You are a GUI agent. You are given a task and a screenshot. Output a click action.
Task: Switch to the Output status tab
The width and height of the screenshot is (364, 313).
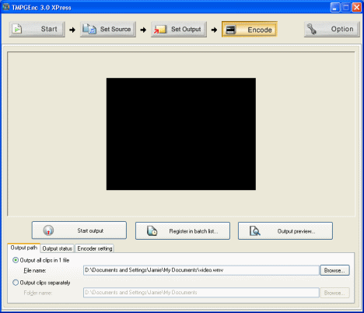(57, 248)
